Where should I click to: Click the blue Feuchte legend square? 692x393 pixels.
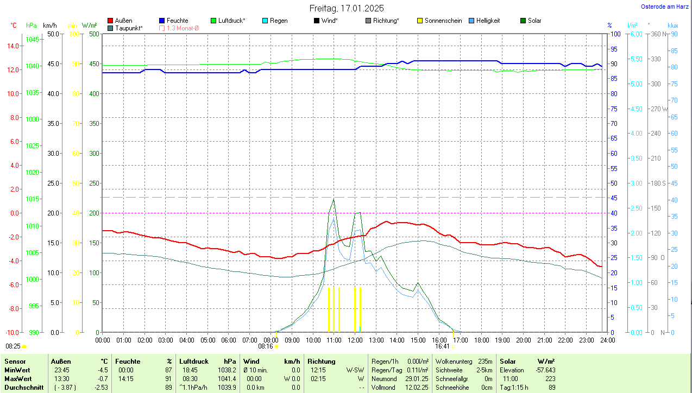[162, 21]
